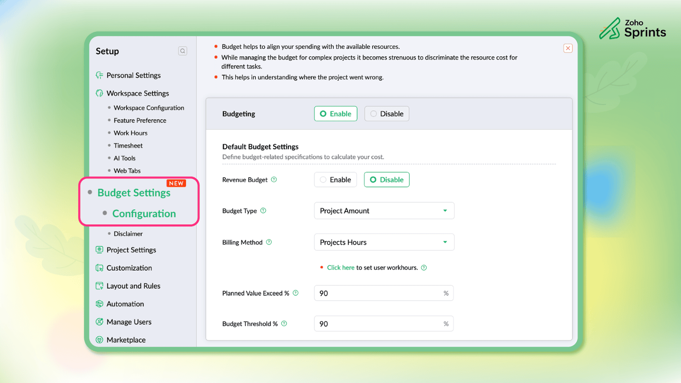Follow the 'Click here' workhours link
Screen dimensions: 681x383
click(340, 268)
